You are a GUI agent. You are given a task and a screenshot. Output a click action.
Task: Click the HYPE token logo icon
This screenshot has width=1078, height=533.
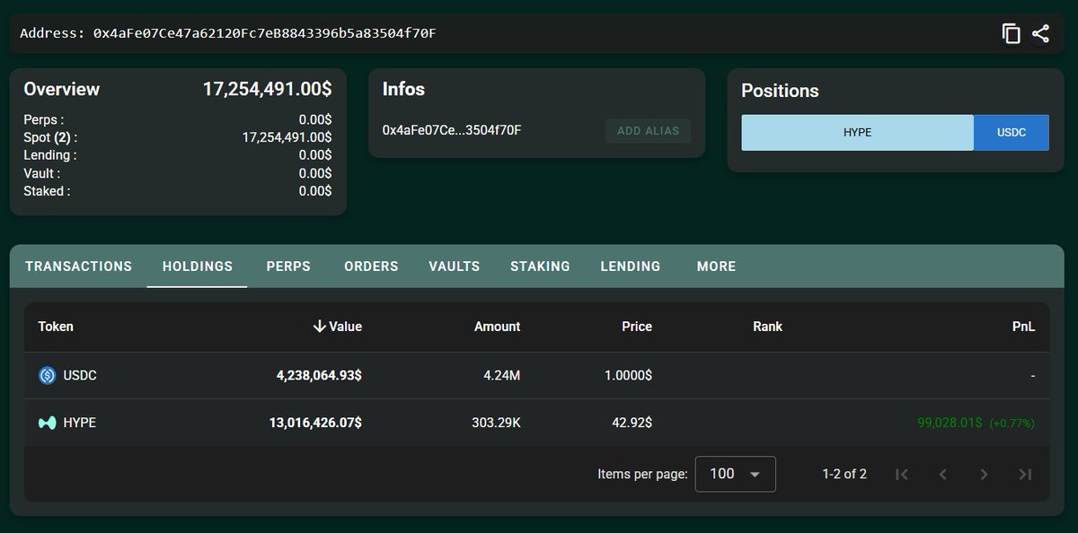tap(48, 422)
